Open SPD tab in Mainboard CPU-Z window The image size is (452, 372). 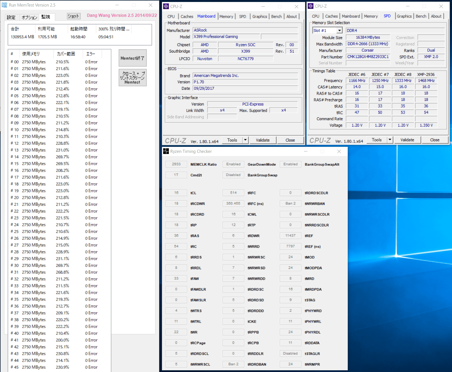click(x=243, y=17)
